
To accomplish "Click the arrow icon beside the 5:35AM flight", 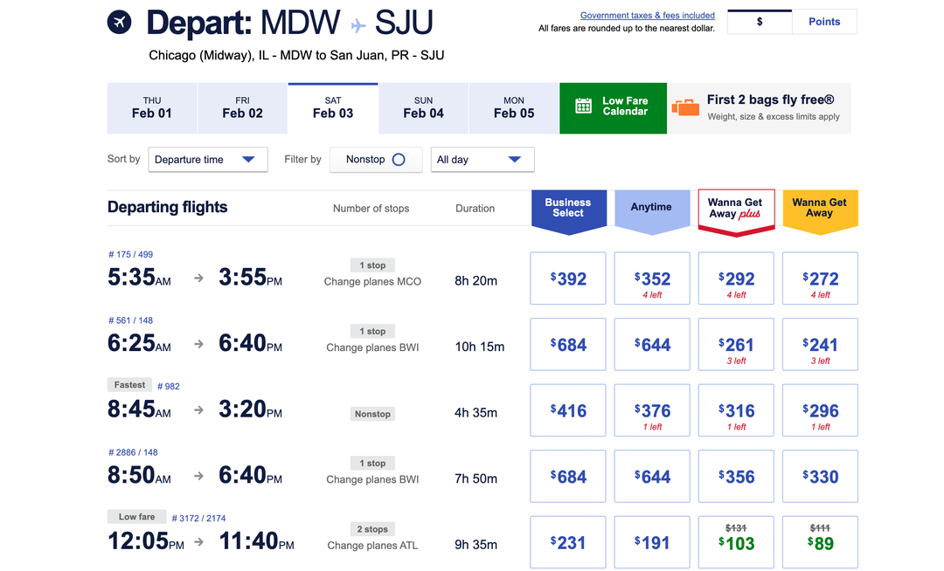I will coord(198,278).
